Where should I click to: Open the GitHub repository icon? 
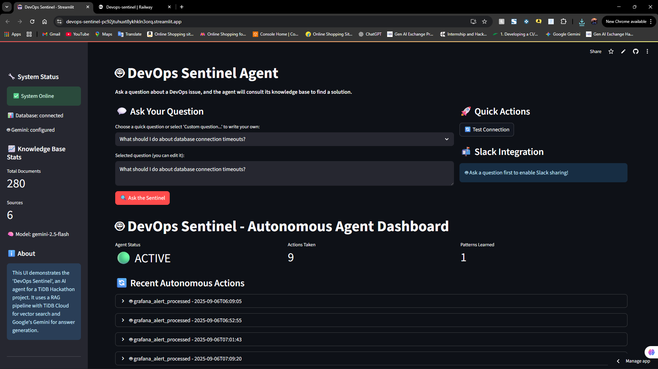click(x=635, y=51)
